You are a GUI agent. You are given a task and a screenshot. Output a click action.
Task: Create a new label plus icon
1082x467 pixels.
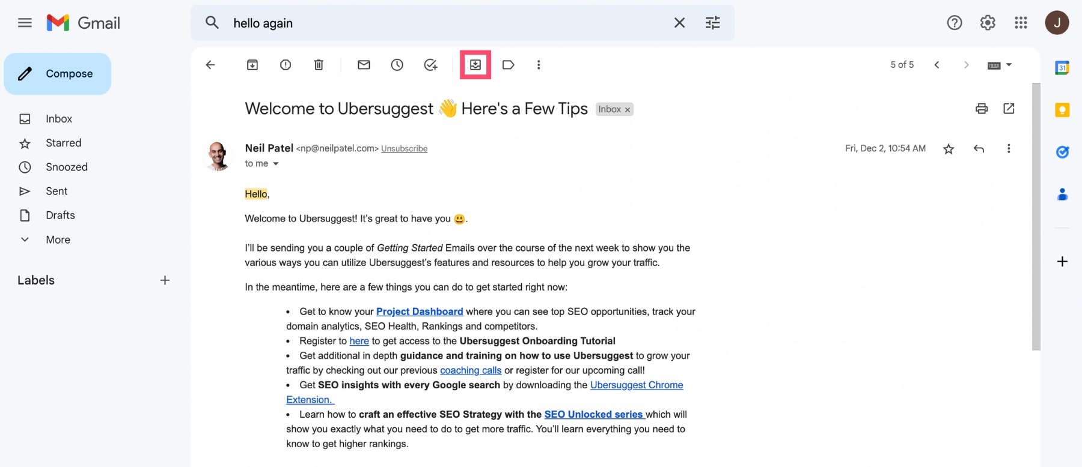click(x=165, y=280)
